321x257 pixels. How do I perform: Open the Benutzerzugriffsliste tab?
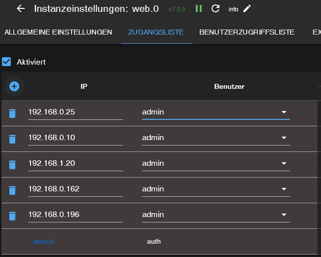coord(247,32)
